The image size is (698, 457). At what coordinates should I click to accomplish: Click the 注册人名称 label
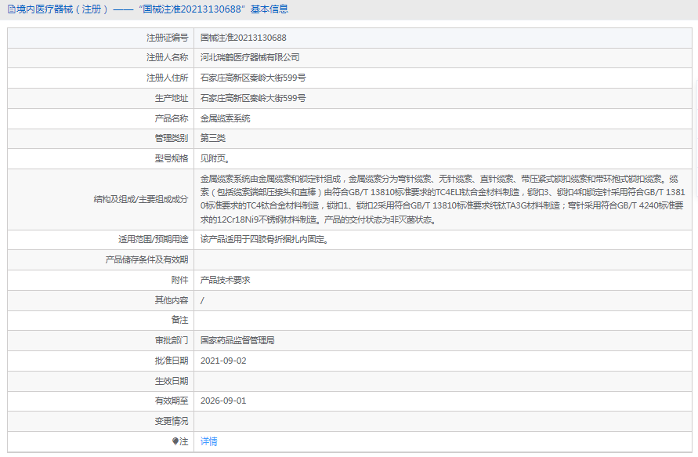tap(168, 57)
